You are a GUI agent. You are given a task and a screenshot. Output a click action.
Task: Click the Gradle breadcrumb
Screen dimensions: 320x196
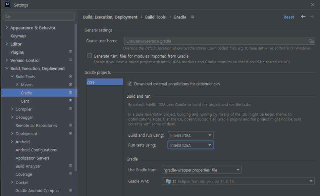point(180,17)
